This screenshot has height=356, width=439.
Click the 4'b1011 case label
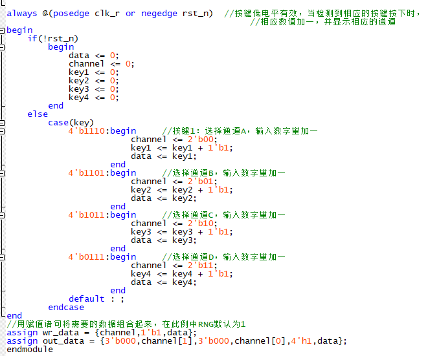pos(87,215)
